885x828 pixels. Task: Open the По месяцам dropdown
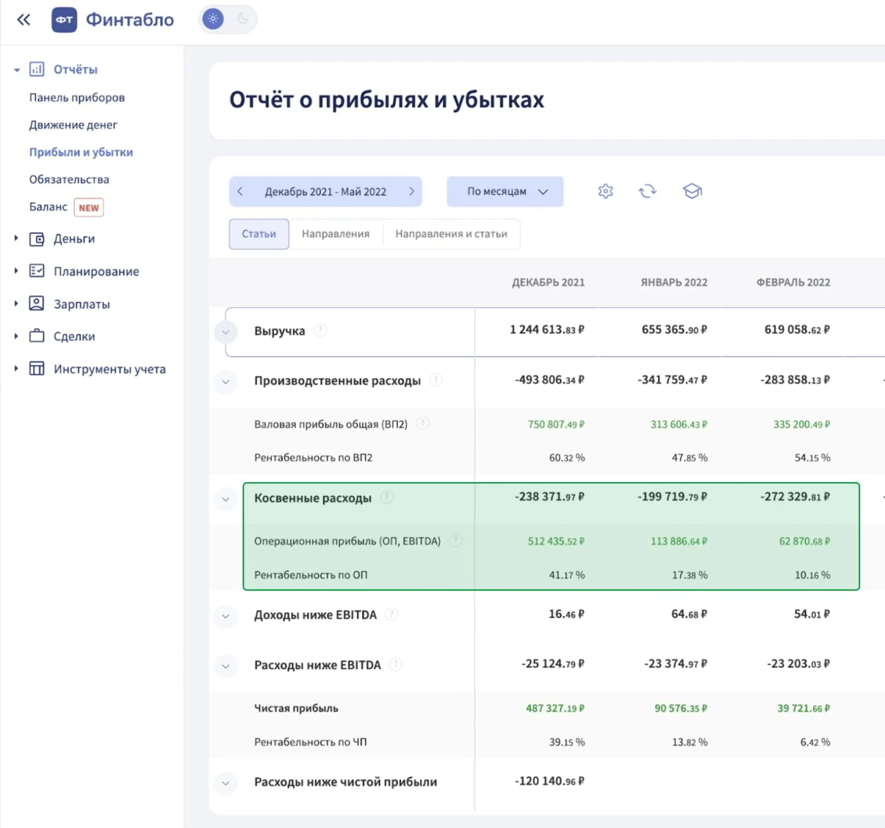pos(505,192)
